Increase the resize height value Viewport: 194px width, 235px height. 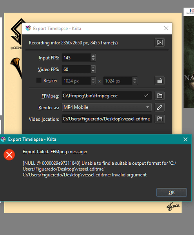[x=135, y=79]
